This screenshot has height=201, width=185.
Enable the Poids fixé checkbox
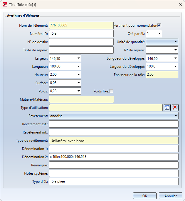pyautogui.click(x=112, y=91)
